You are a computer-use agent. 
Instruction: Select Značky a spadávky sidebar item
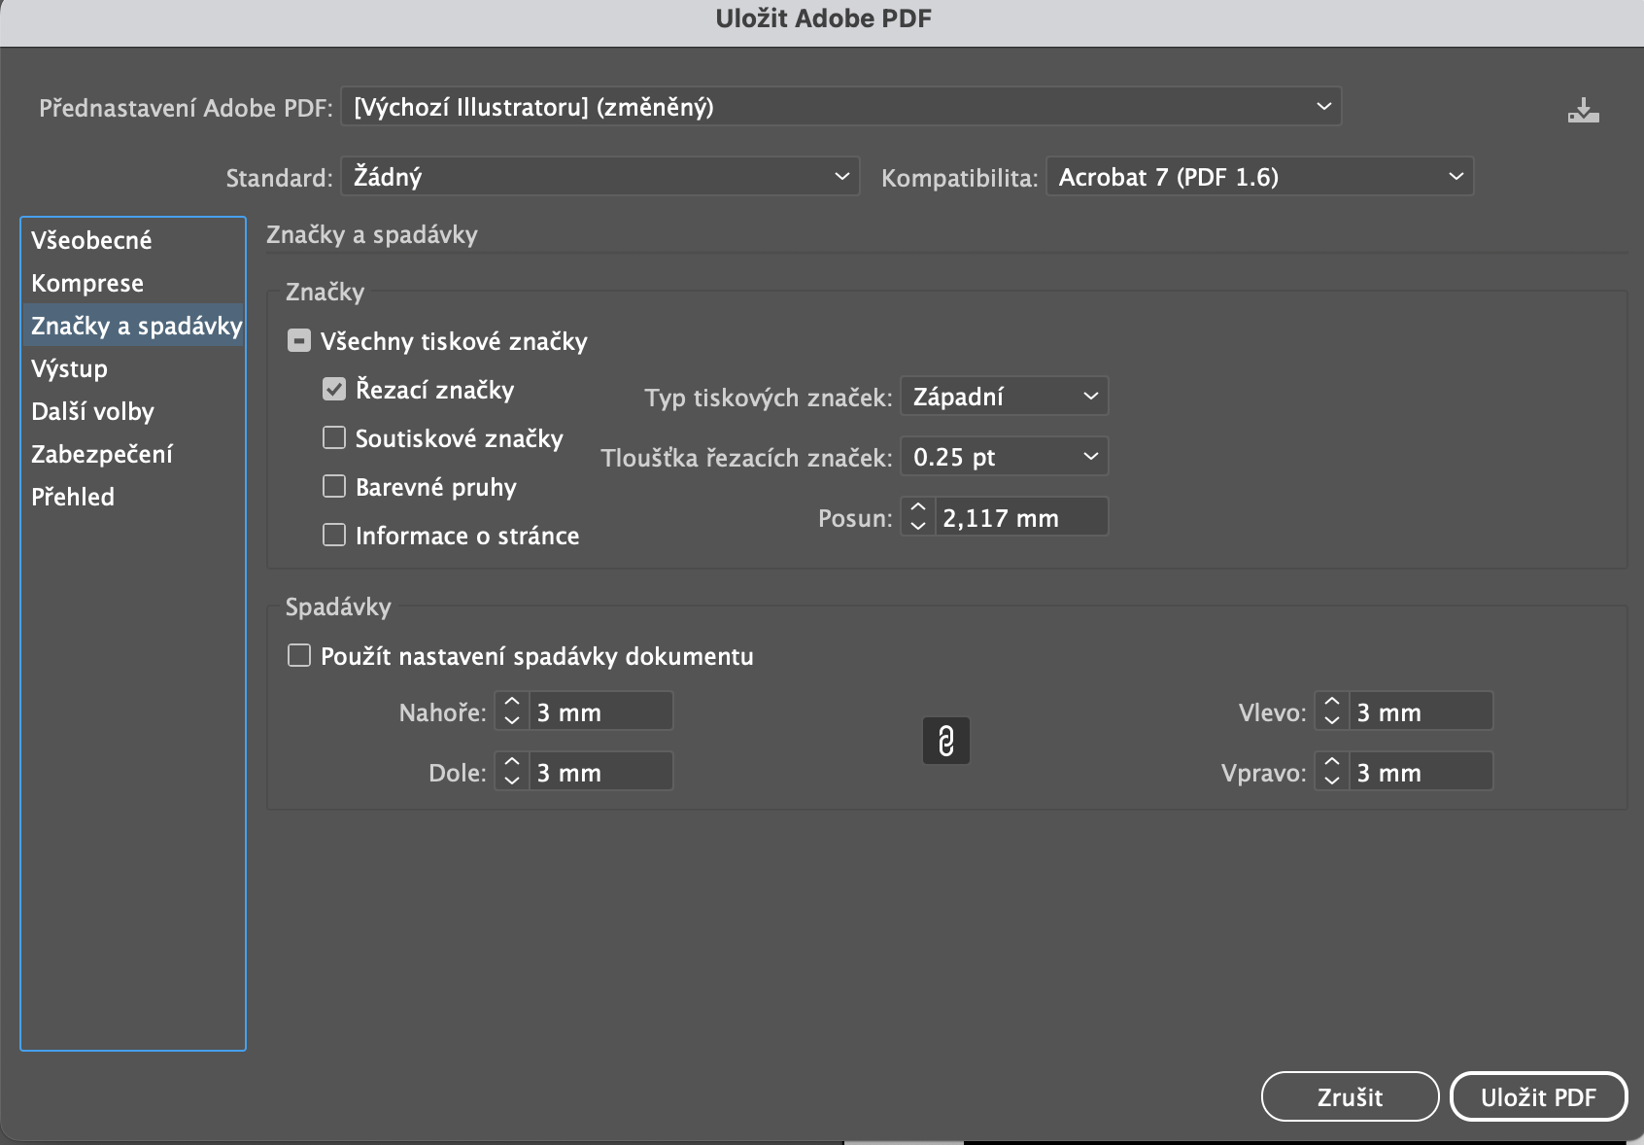click(x=133, y=326)
